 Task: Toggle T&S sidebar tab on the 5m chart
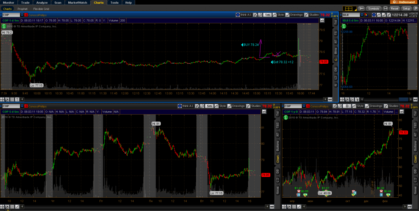coord(277,124)
